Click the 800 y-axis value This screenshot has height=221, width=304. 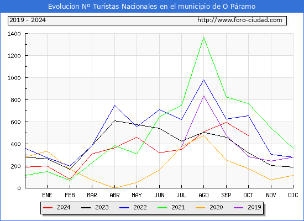coord(15,100)
